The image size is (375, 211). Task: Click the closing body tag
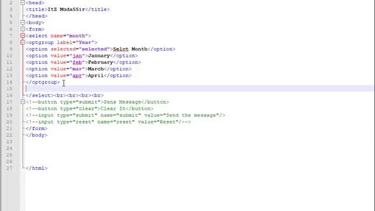click(x=36, y=135)
